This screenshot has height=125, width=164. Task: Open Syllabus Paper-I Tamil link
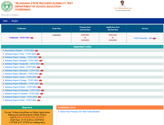(x=20, y=77)
